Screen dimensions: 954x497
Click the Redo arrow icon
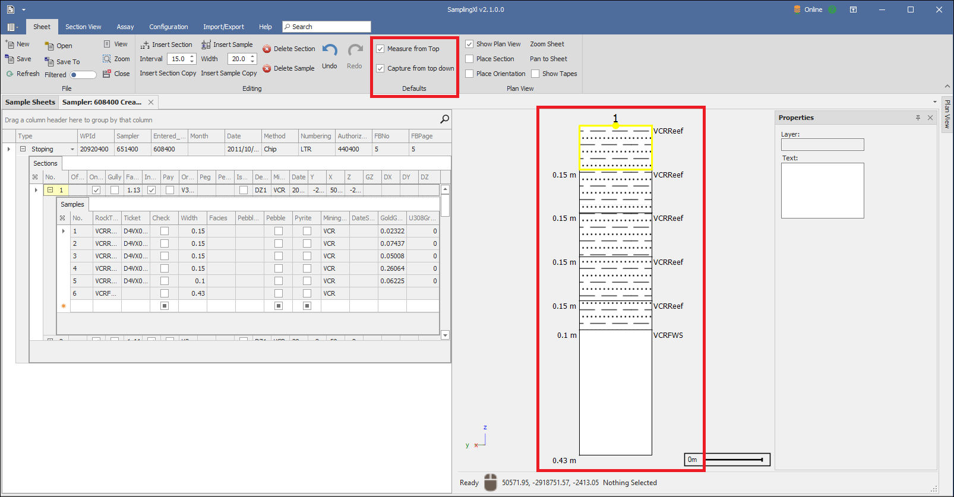(x=355, y=51)
